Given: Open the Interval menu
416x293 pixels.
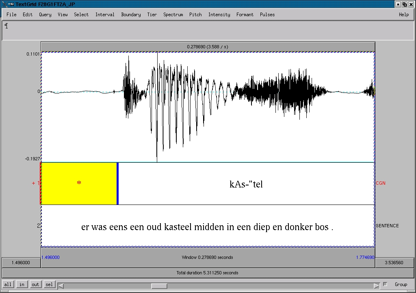Looking at the screenshot, I should click(105, 15).
